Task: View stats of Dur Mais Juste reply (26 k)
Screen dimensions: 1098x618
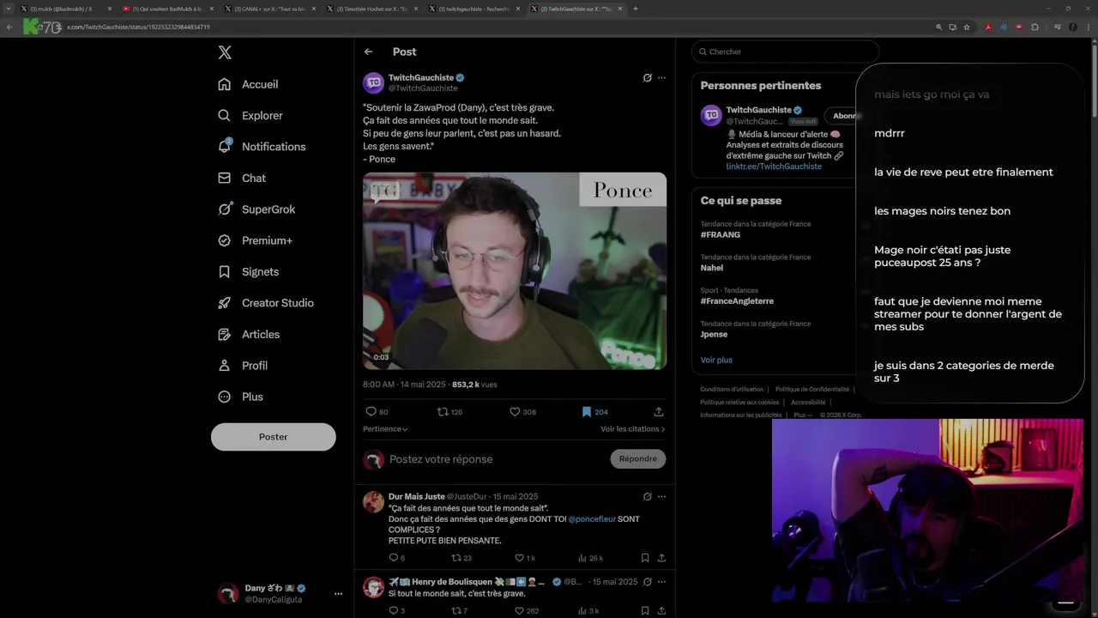Action: coord(590,558)
